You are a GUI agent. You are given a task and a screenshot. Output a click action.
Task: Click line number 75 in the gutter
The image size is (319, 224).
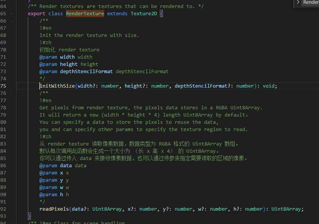pyautogui.click(x=3, y=86)
